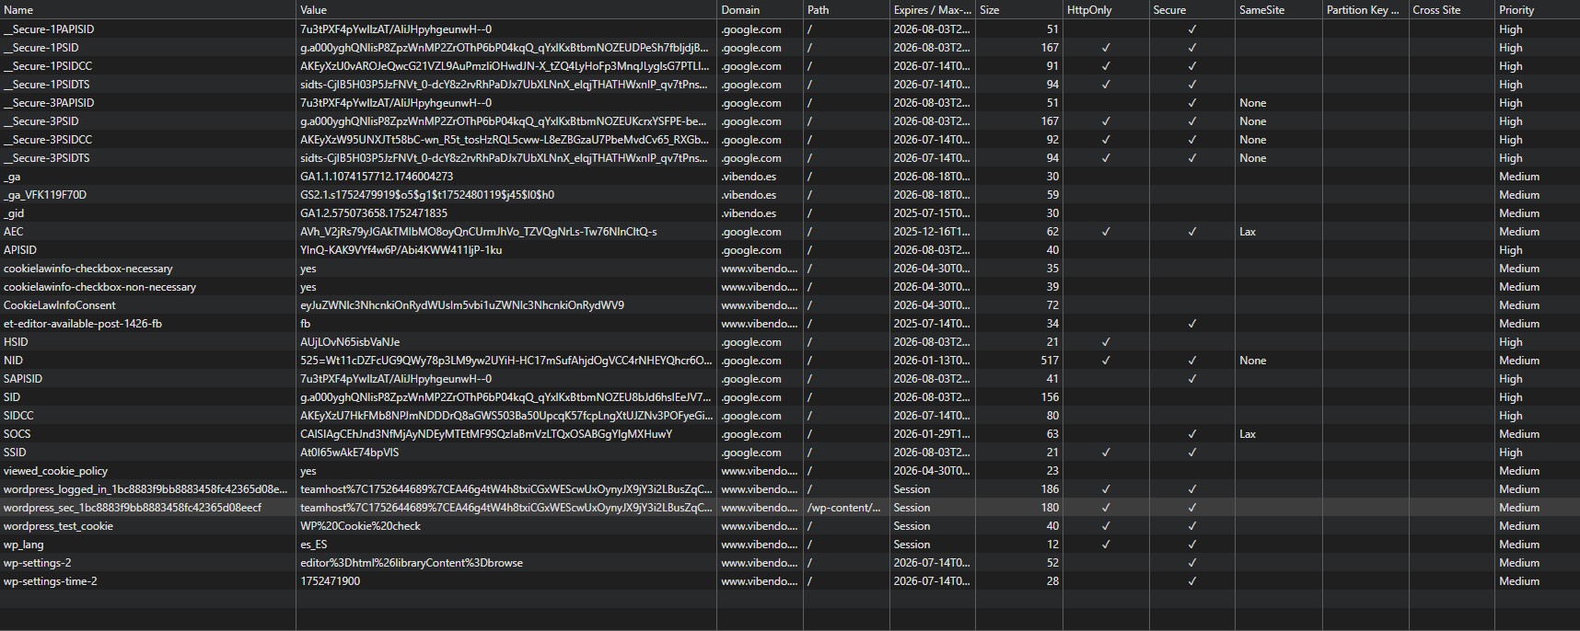This screenshot has width=1580, height=631.
Task: Select the value 1752471900
Action: 331,581
